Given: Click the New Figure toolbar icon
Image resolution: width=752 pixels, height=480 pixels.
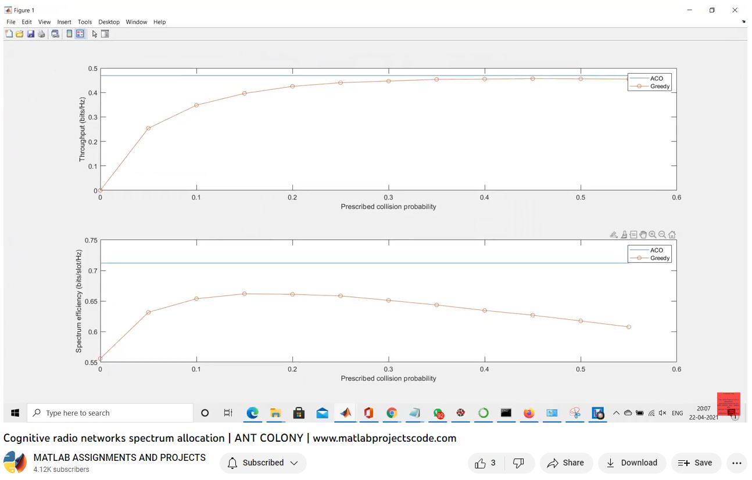Looking at the screenshot, I should point(9,34).
